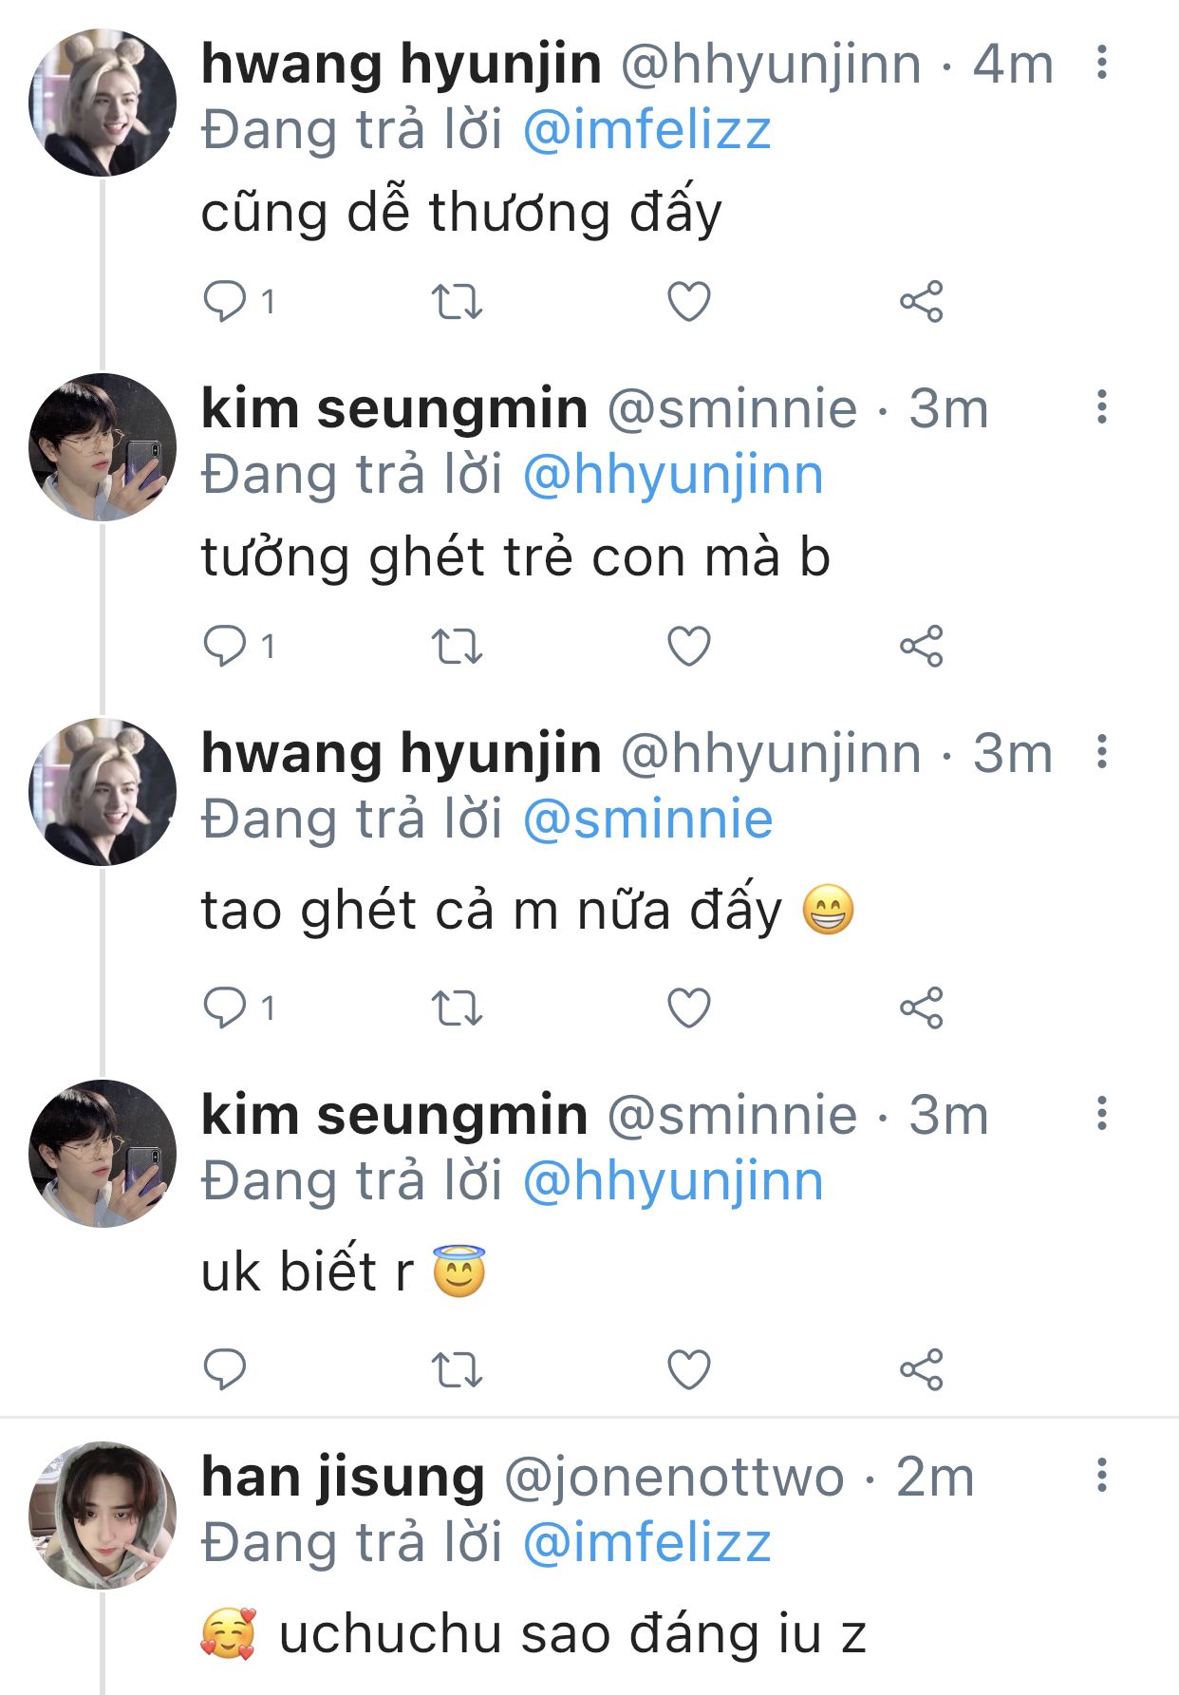Share seungmin's "tưởng ghét trẻ con" tweet
The width and height of the screenshot is (1179, 1695).
(921, 647)
